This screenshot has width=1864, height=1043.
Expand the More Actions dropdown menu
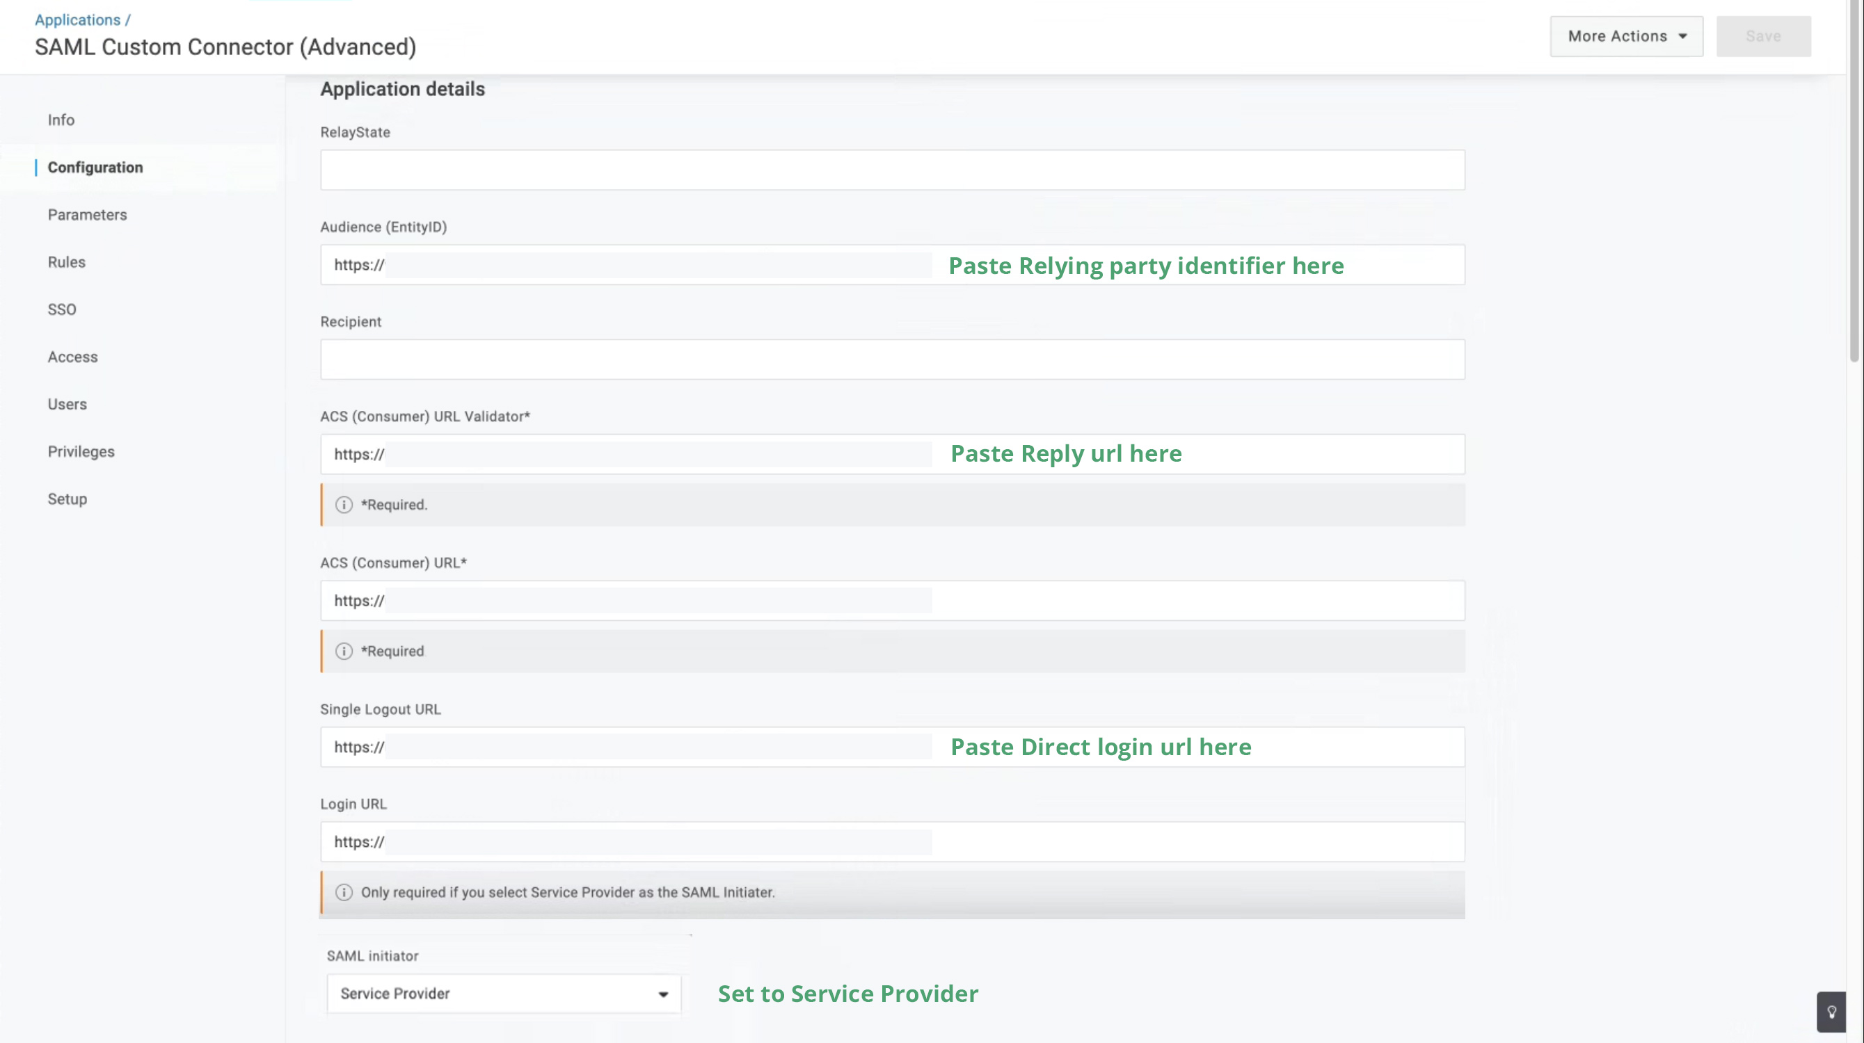(x=1627, y=36)
